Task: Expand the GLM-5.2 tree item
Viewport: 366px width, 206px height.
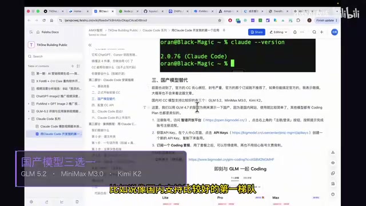Action: pyautogui.click(x=29, y=112)
